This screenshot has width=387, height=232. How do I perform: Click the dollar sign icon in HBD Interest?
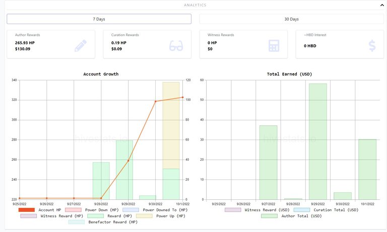pyautogui.click(x=372, y=46)
